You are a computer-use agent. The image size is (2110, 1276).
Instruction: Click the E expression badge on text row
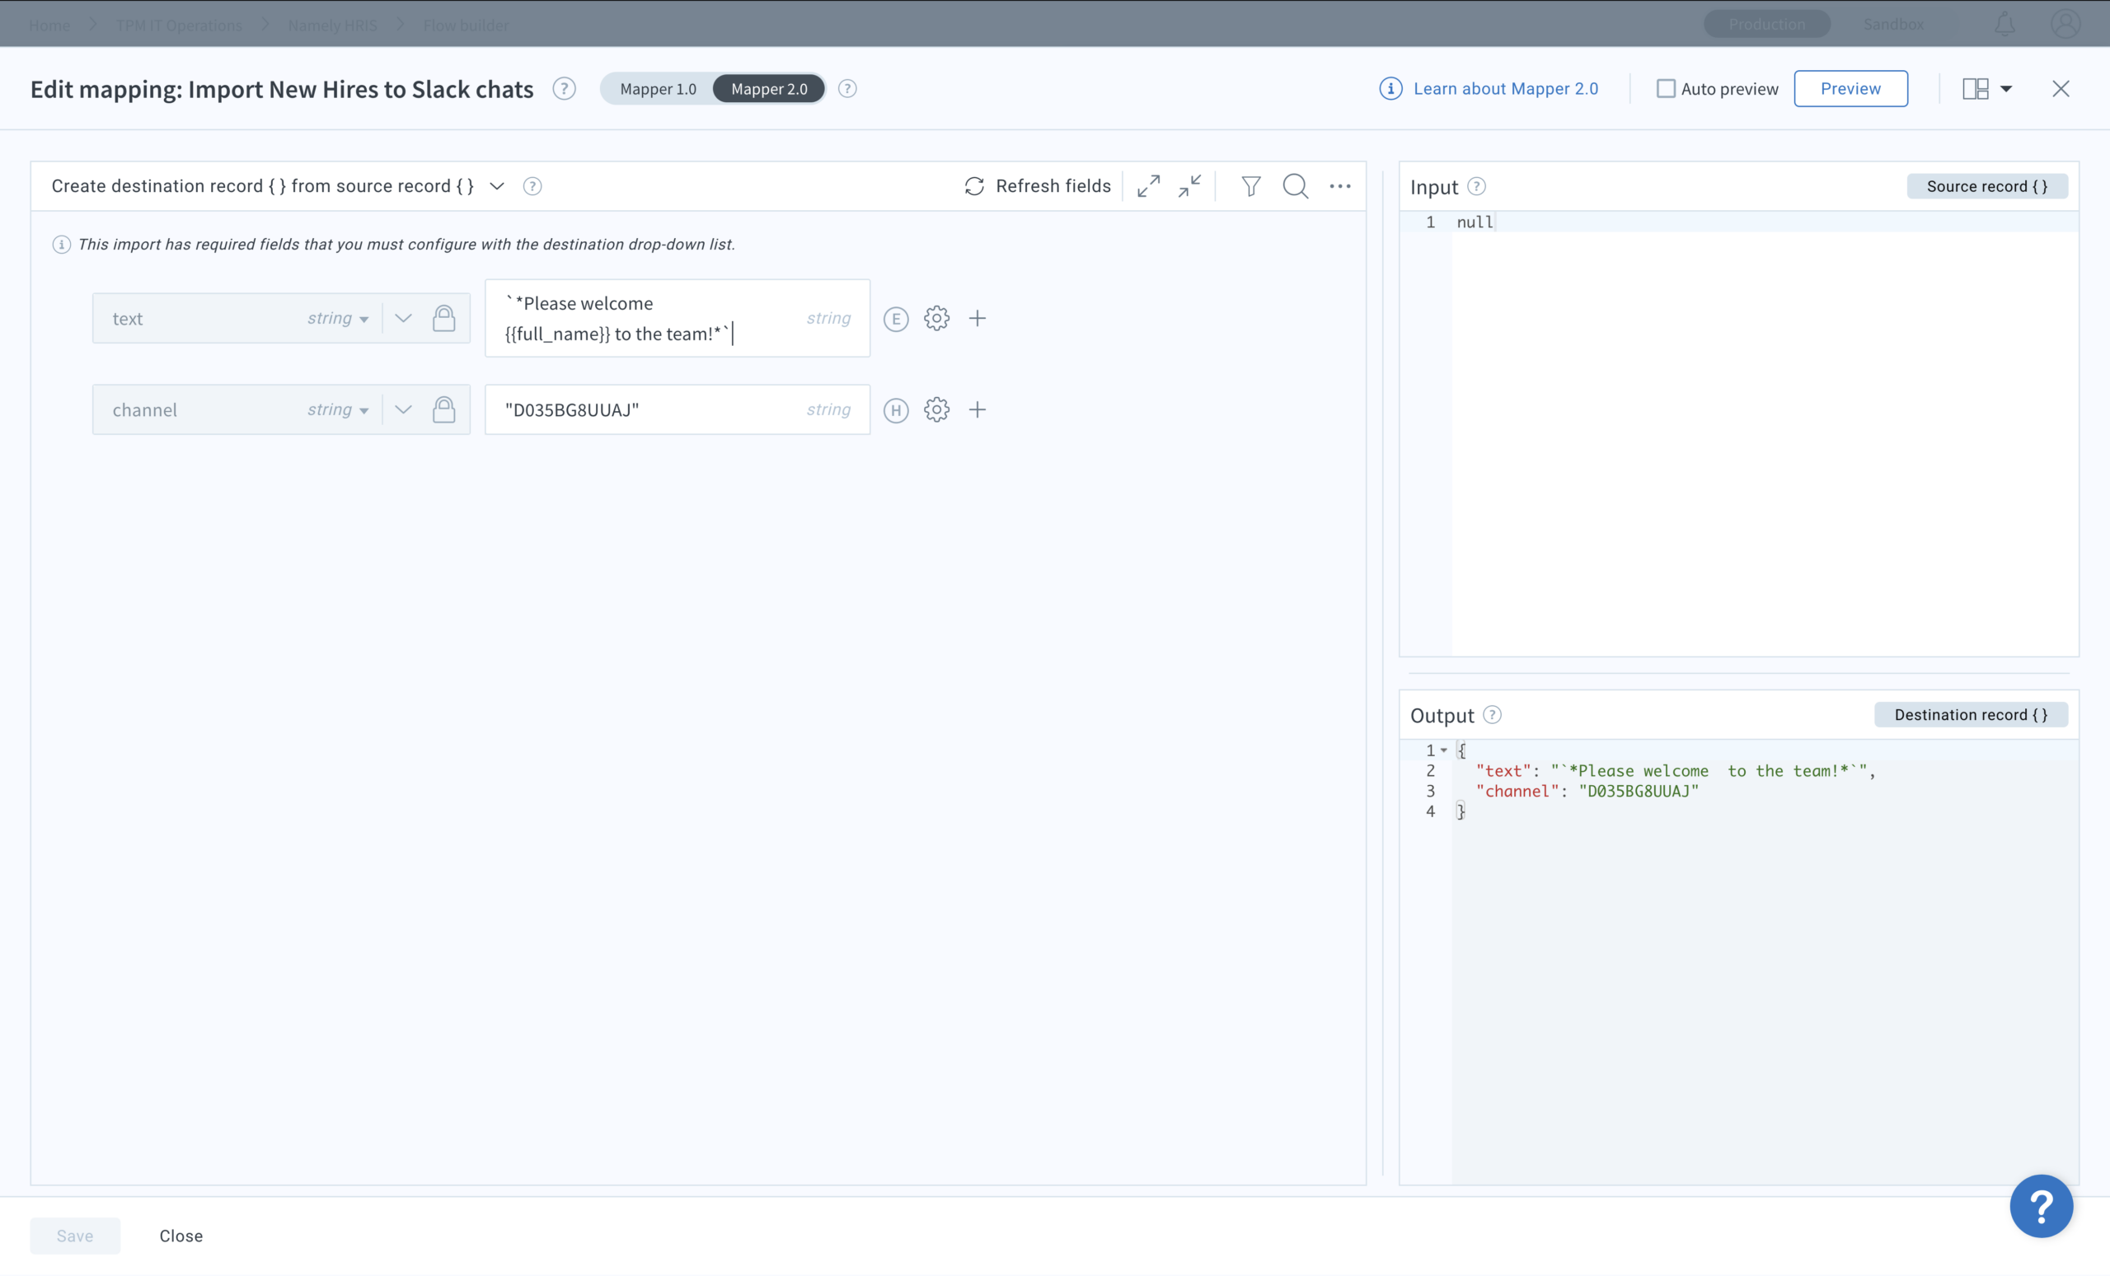tap(896, 320)
